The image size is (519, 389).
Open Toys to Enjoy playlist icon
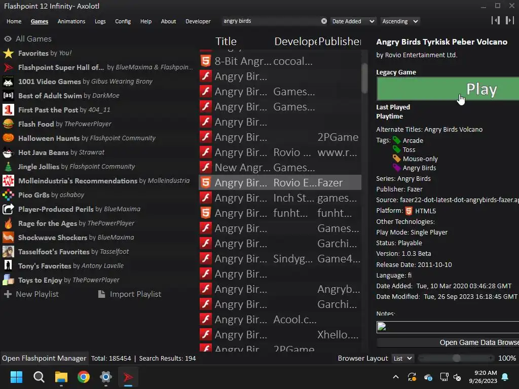coord(8,280)
